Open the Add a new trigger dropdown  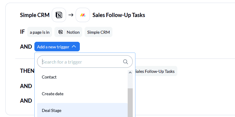(57, 47)
